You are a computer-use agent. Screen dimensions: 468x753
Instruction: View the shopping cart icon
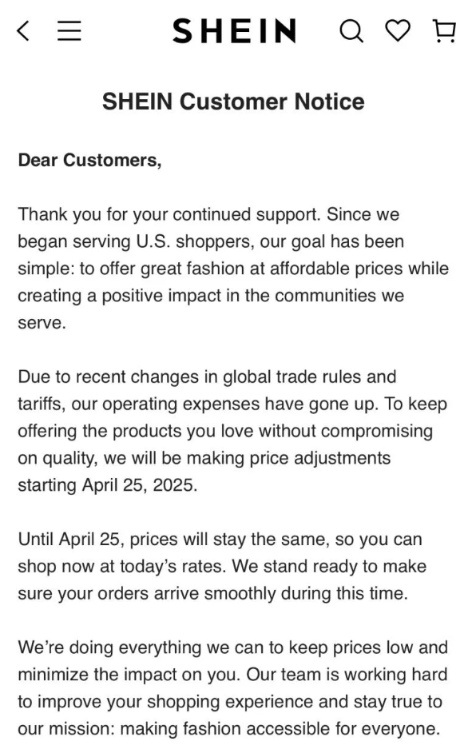pos(444,31)
